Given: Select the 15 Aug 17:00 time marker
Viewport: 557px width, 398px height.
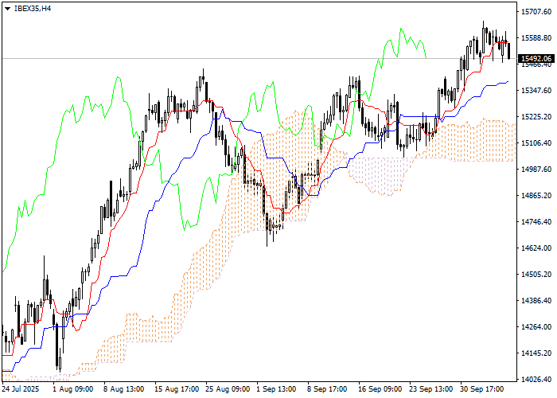Looking at the screenshot, I should point(175,390).
